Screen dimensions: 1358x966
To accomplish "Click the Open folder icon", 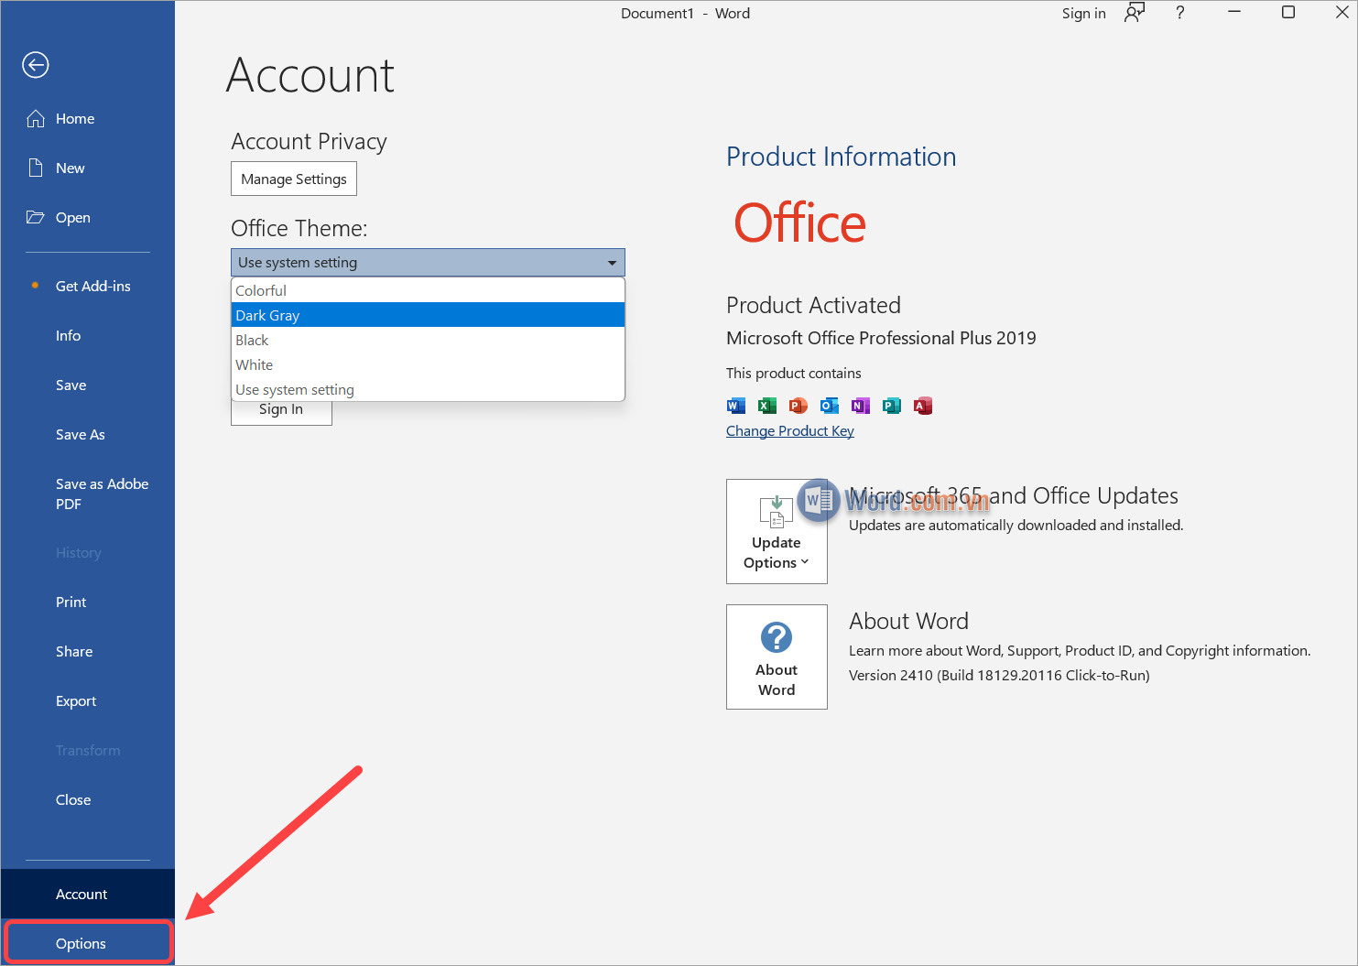I will point(36,218).
